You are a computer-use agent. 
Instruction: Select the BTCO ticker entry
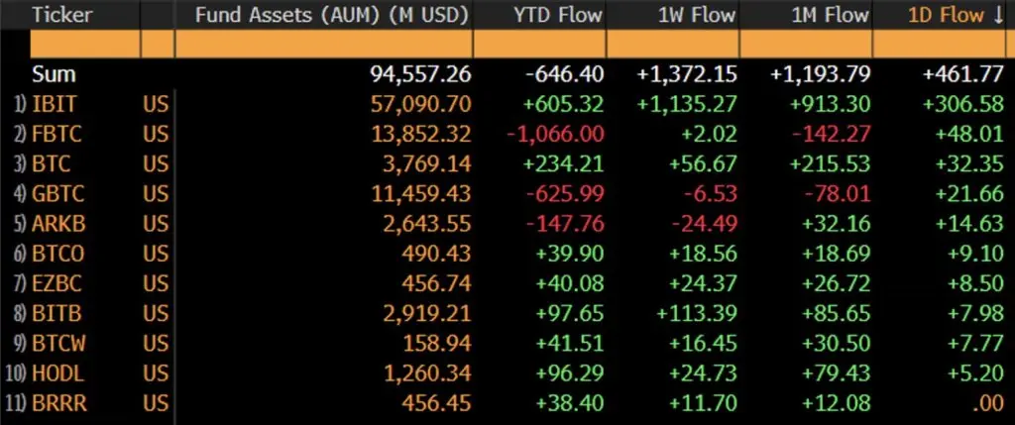(58, 253)
